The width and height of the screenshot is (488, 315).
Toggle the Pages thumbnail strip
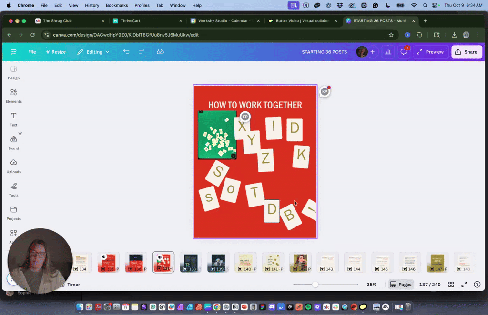tap(401, 284)
